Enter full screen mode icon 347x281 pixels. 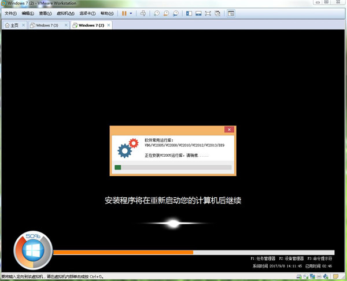[x=208, y=13]
